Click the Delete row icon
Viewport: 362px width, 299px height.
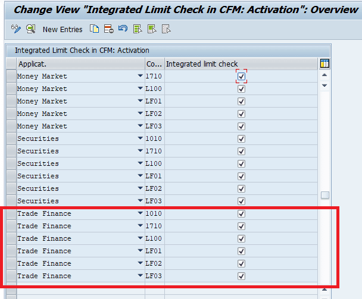[x=108, y=29]
